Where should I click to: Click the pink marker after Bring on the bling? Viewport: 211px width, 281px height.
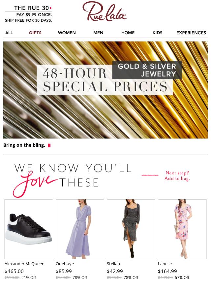coord(49,145)
